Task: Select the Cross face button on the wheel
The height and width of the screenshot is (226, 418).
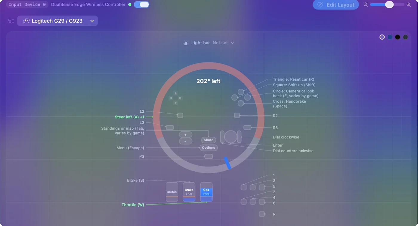Action: [241, 103]
